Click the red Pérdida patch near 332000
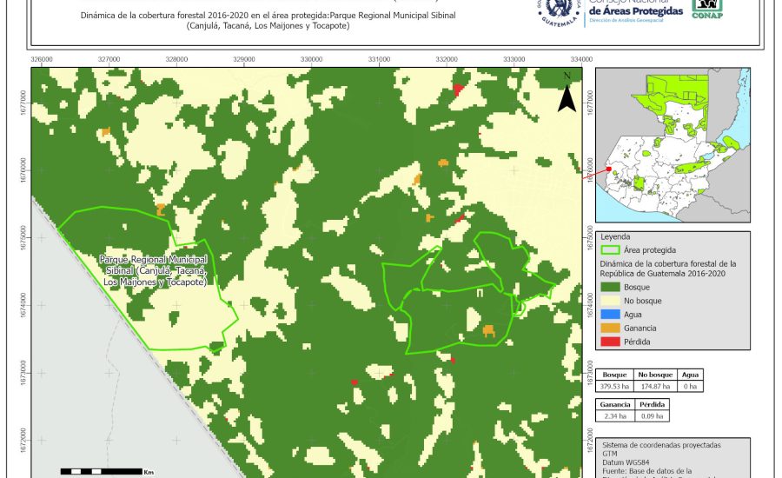The image size is (782, 478). point(458,89)
